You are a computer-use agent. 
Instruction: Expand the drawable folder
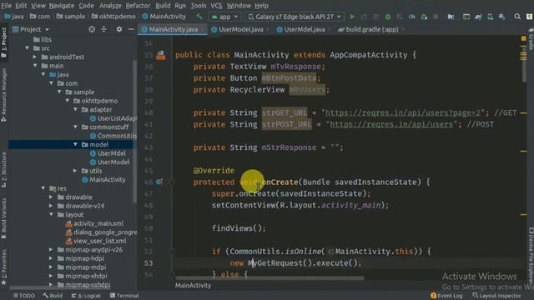51,197
